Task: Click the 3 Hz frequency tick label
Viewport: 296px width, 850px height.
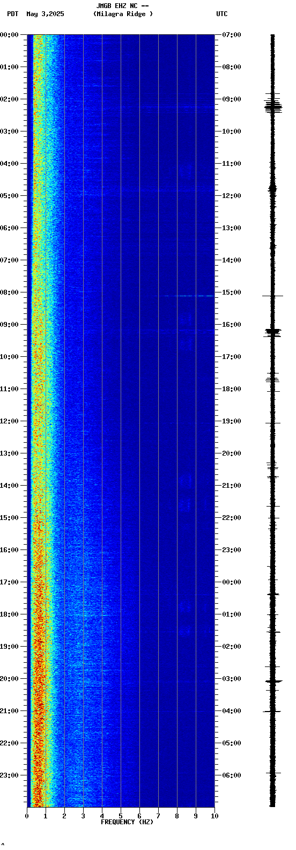Action: click(83, 816)
